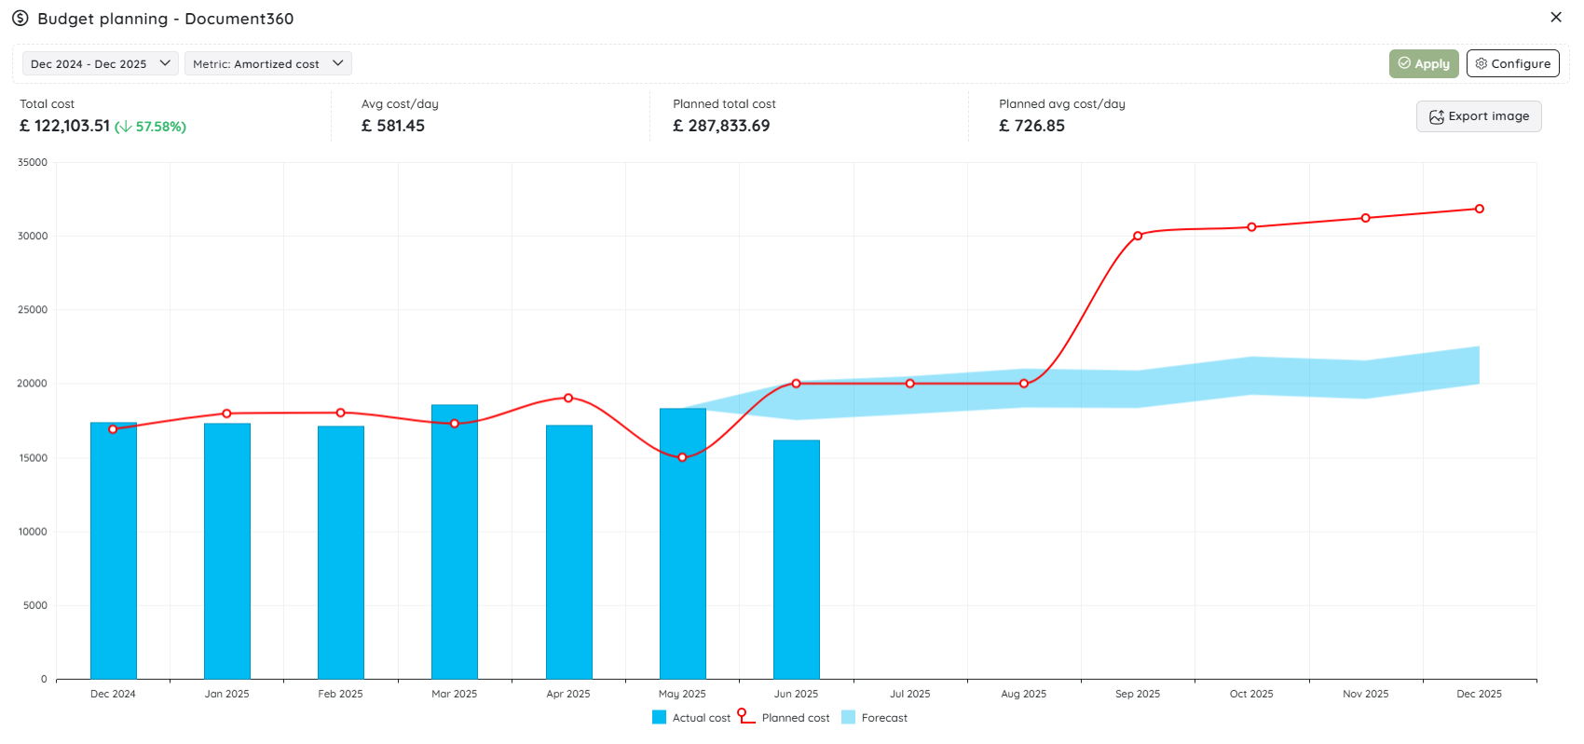Close the Budget planning dialog

click(x=1556, y=18)
